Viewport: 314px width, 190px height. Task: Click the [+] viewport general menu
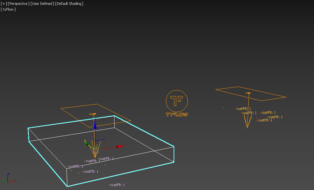[x=4, y=4]
